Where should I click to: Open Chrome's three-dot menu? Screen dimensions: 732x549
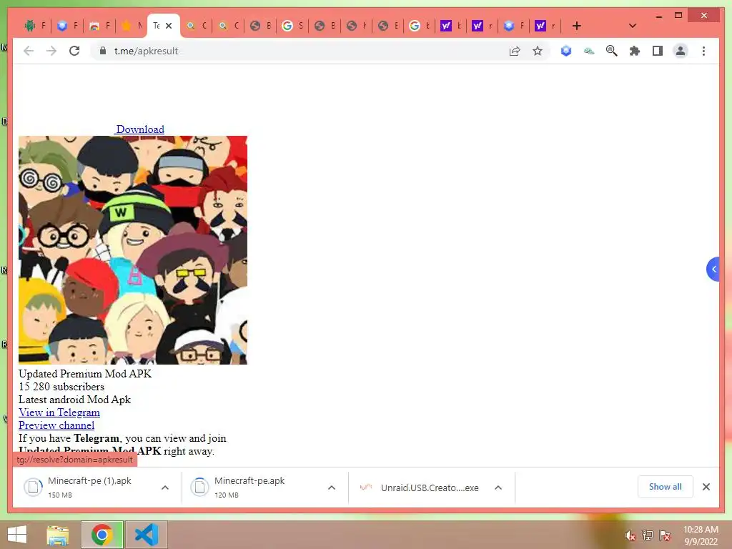703,51
